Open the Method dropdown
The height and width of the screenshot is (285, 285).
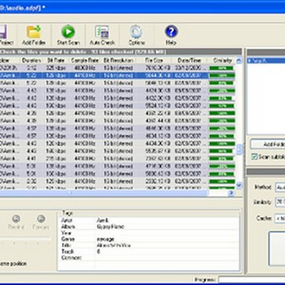click(280, 187)
